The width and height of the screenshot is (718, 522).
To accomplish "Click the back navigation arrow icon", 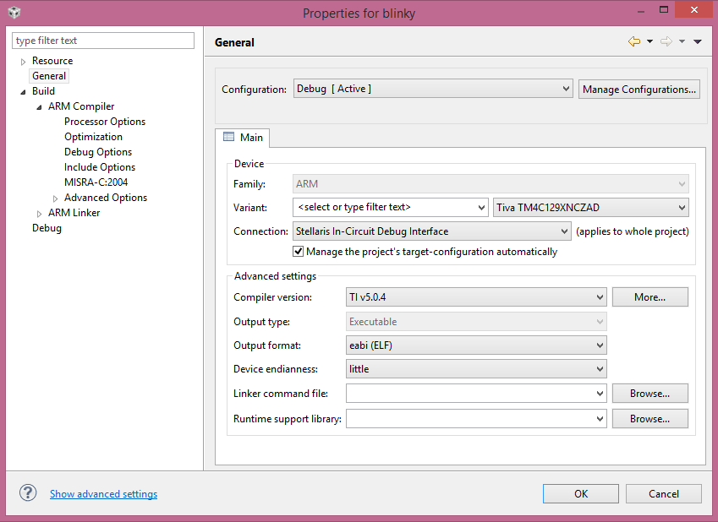I will 634,41.
